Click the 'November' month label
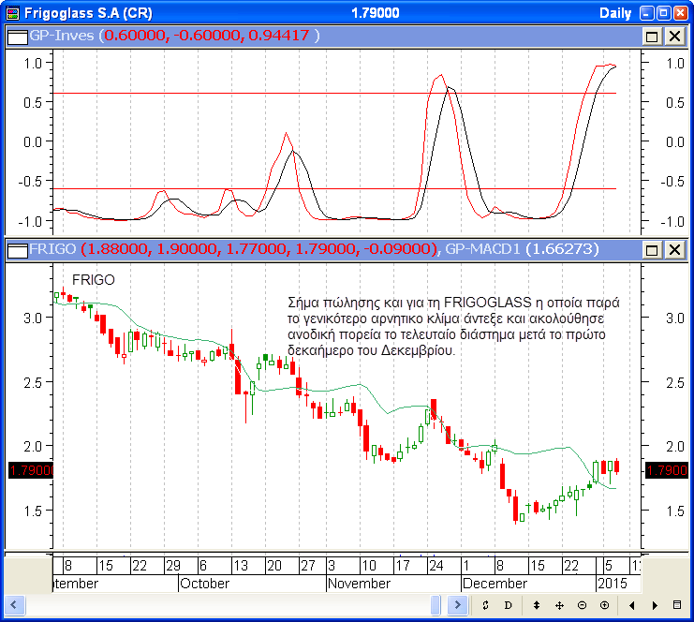The height and width of the screenshot is (622, 694). tap(359, 584)
